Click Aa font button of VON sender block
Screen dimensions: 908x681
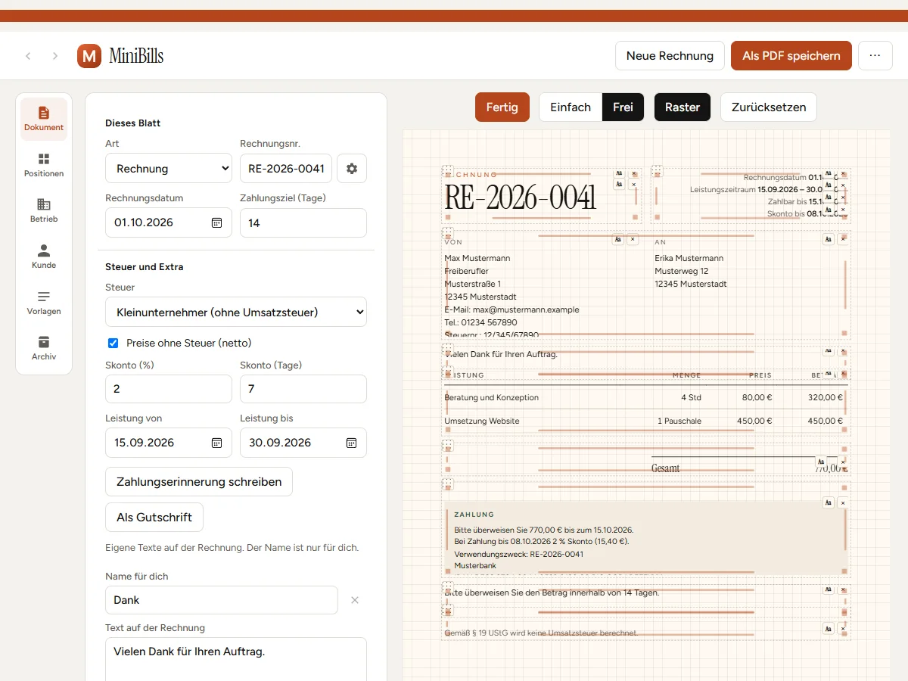pyautogui.click(x=618, y=239)
